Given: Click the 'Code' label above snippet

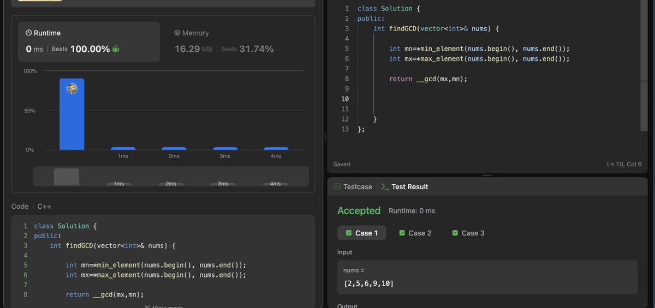Looking at the screenshot, I should pyautogui.click(x=20, y=207).
